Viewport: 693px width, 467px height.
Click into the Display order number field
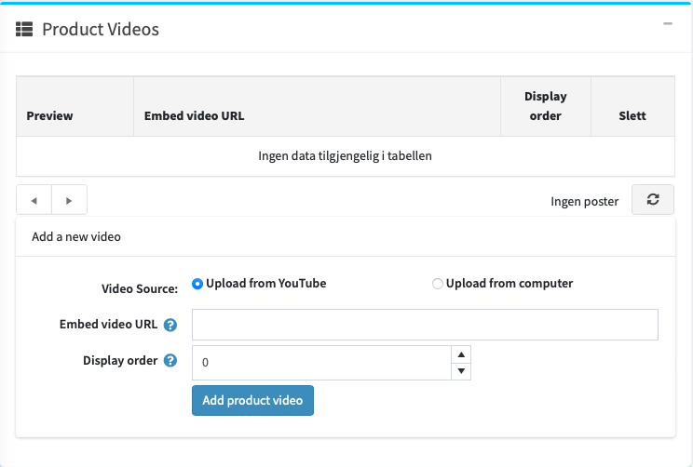click(320, 363)
